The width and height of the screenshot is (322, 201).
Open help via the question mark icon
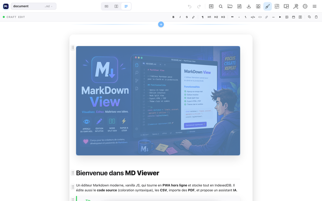(305, 6)
